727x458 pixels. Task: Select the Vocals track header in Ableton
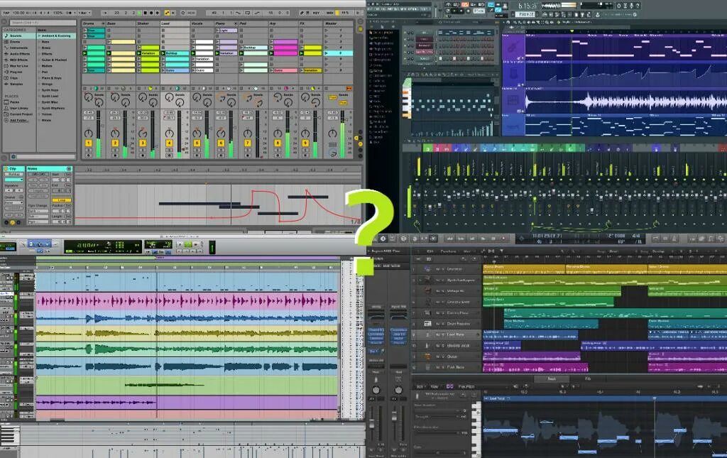coord(202,23)
